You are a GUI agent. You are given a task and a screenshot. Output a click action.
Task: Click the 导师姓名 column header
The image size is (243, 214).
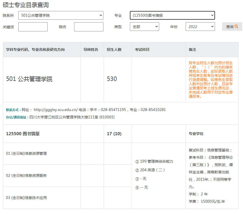pyautogui.click(x=91, y=50)
